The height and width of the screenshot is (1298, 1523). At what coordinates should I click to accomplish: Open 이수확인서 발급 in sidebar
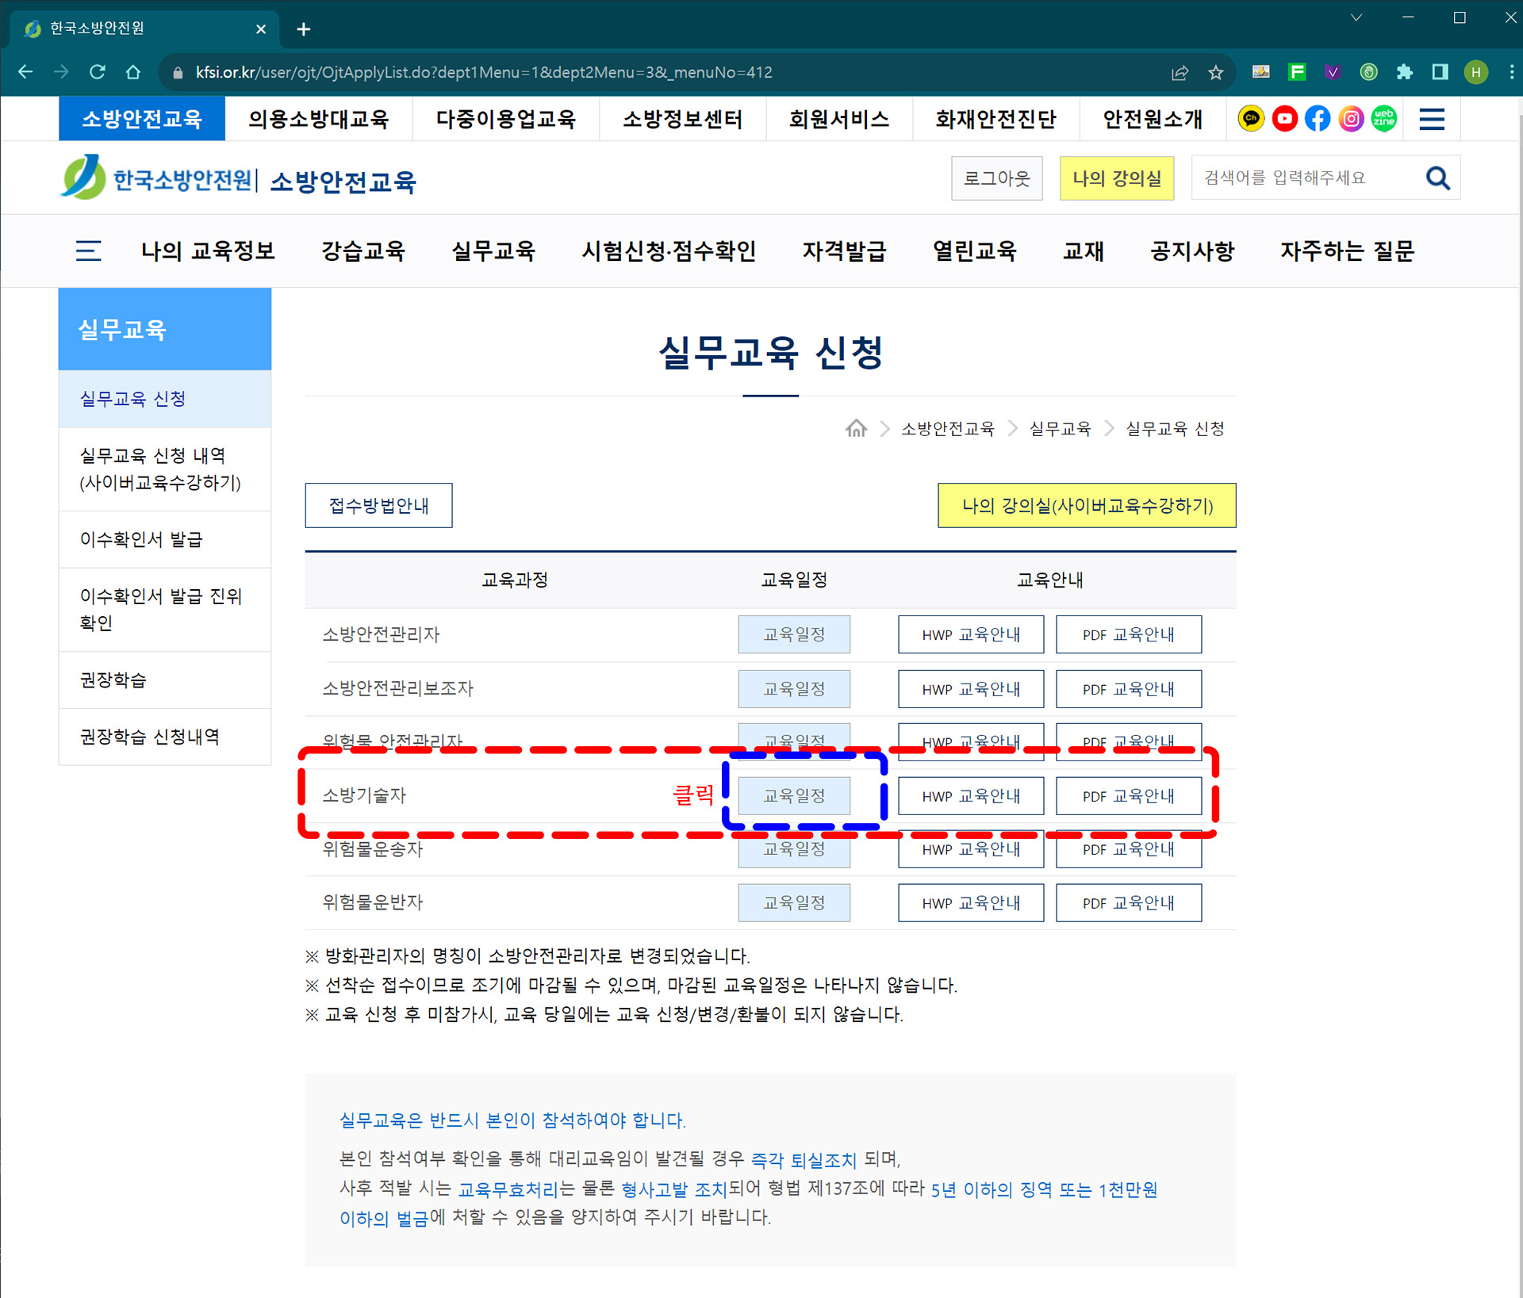click(141, 540)
